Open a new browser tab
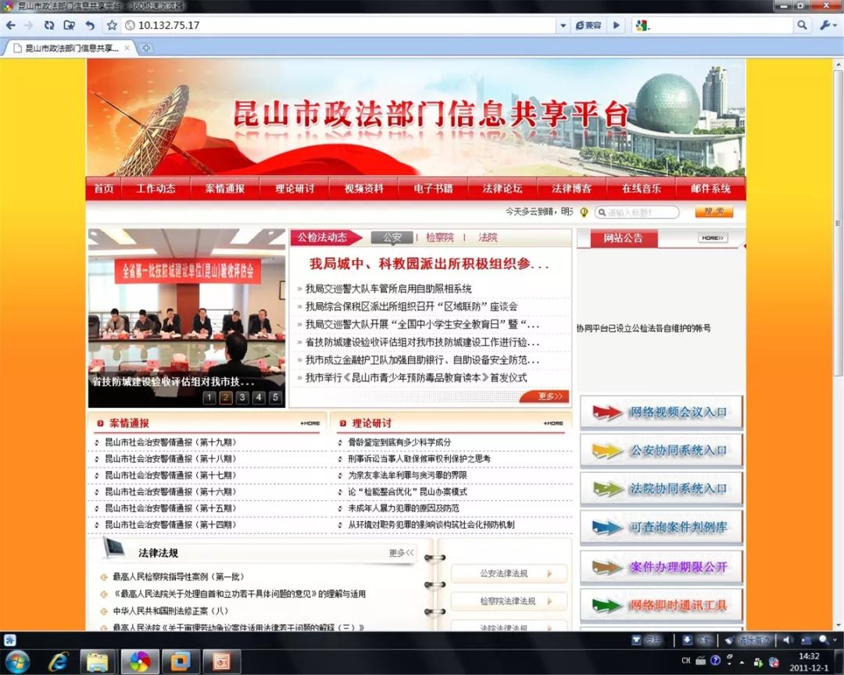844x675 pixels. coord(146,48)
